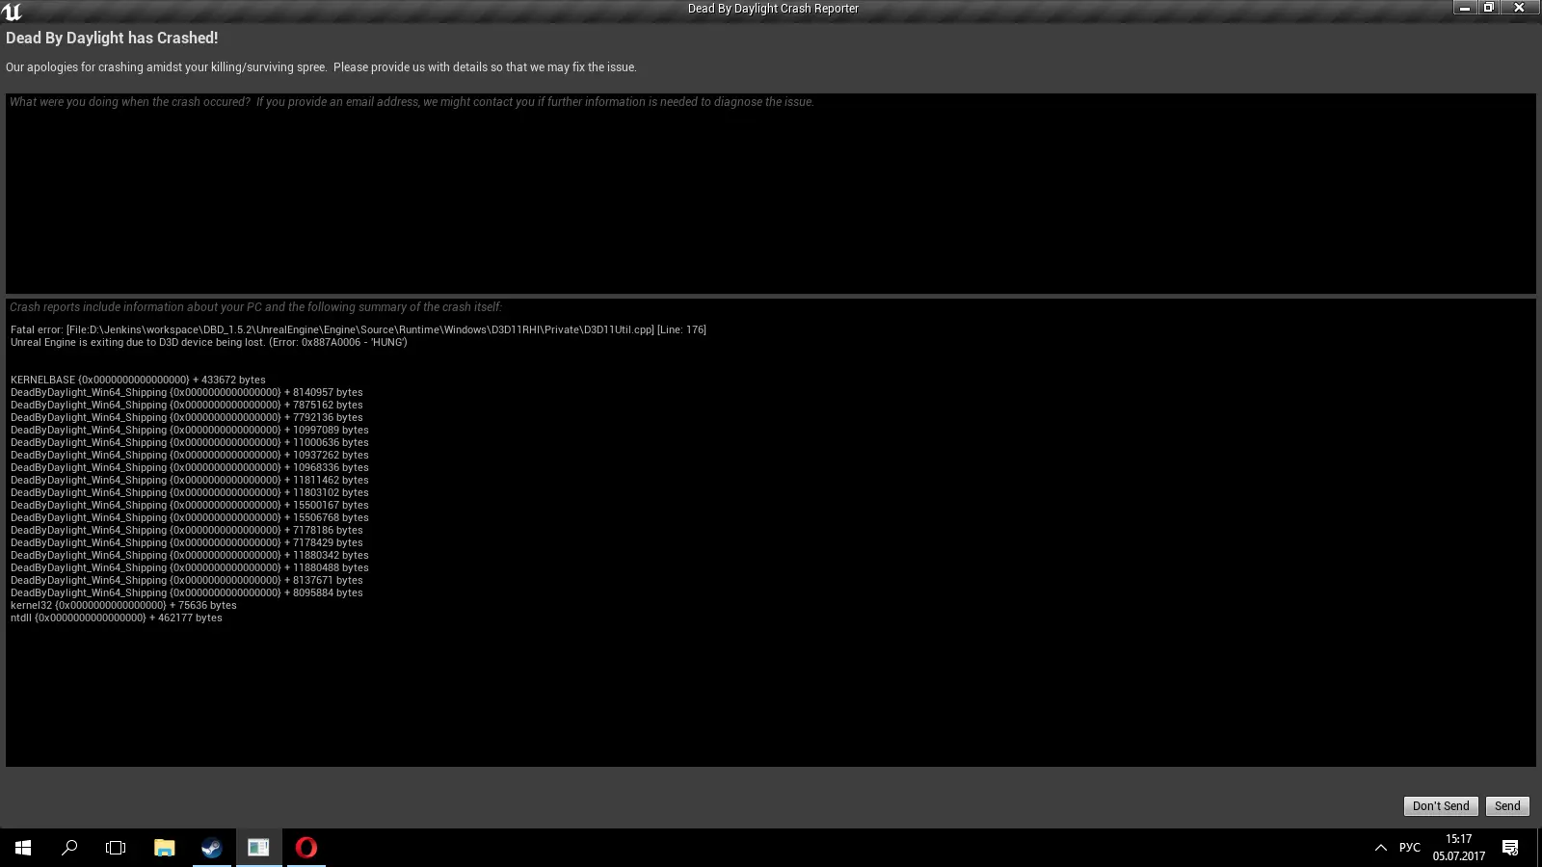Click the 'Crash reports include information' note
The image size is (1542, 867).
pos(256,307)
